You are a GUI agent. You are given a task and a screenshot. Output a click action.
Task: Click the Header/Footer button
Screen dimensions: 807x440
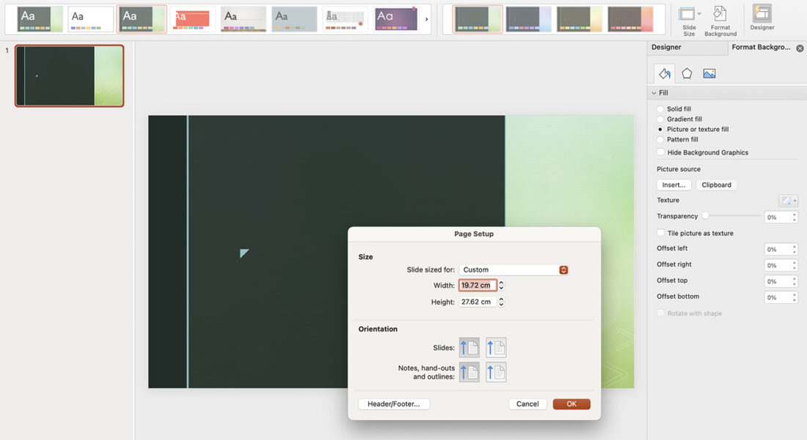(x=394, y=403)
